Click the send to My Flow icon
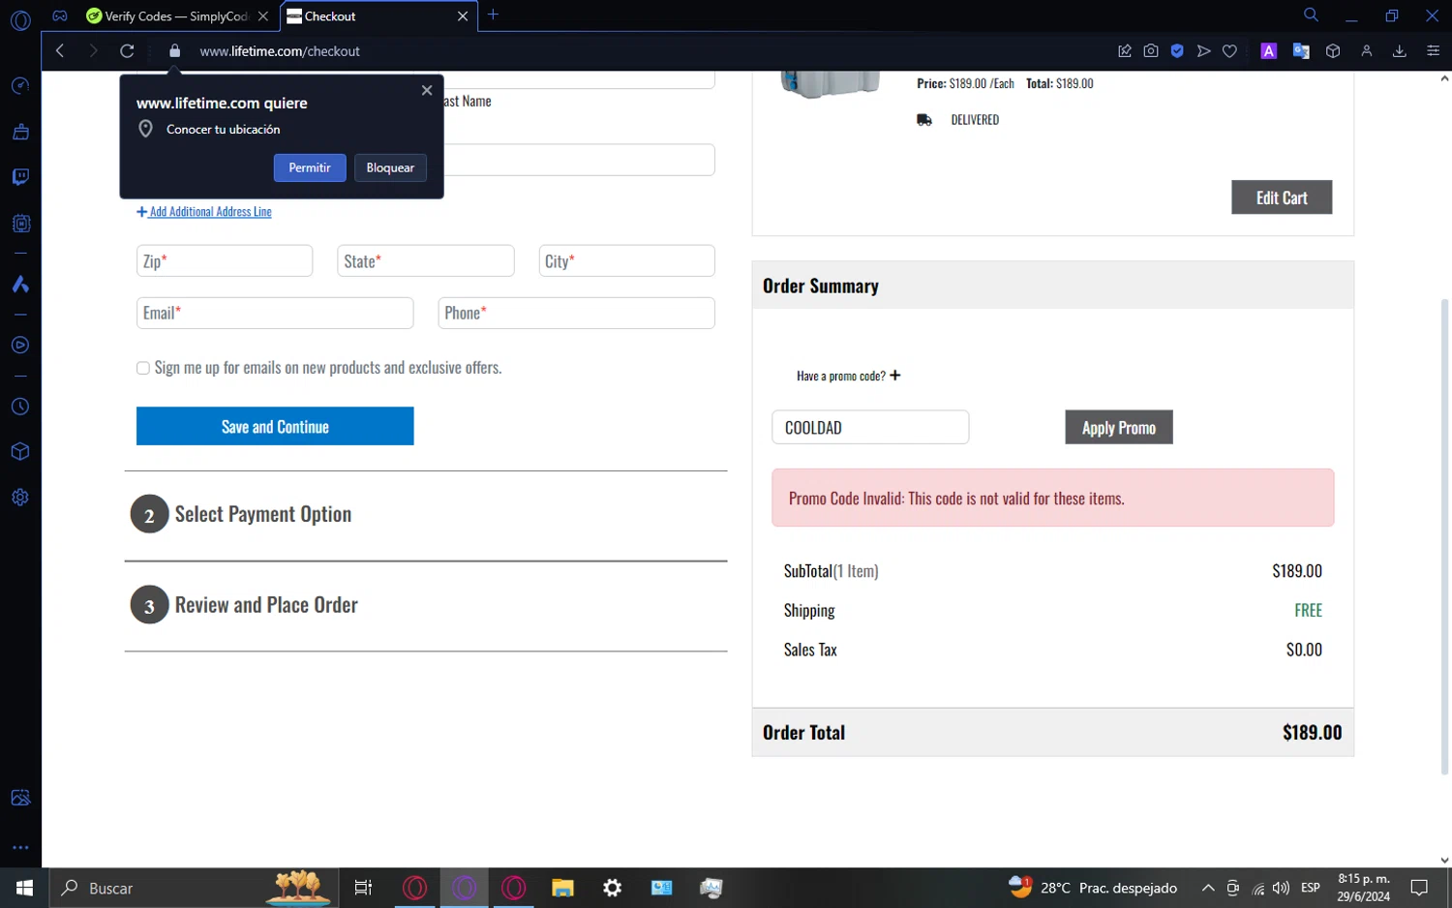Screen dimensions: 1452x908 click(1203, 51)
